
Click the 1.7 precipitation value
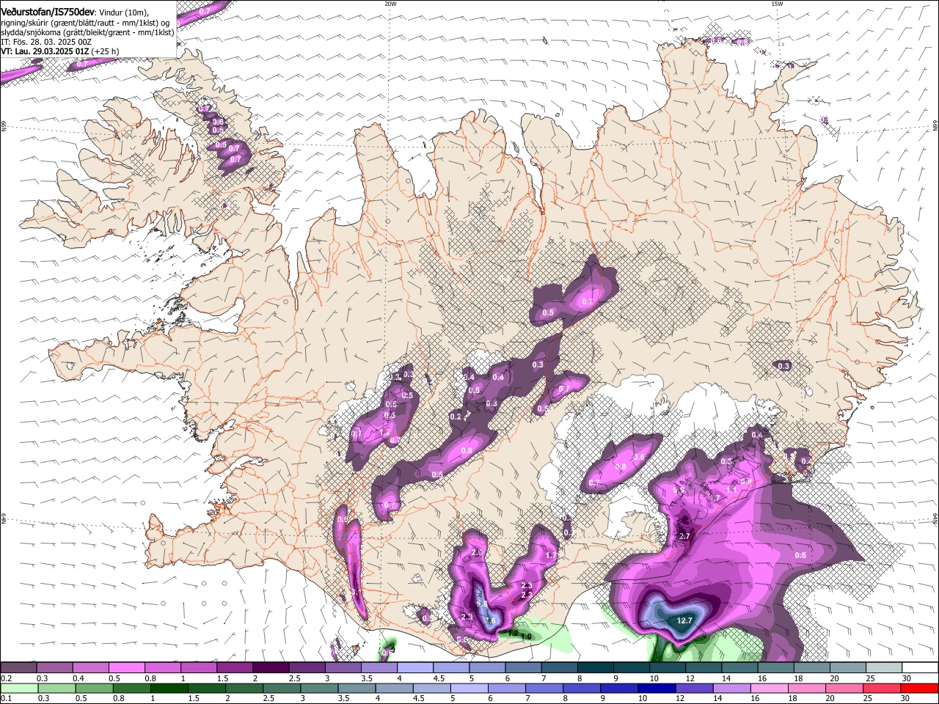(x=551, y=556)
